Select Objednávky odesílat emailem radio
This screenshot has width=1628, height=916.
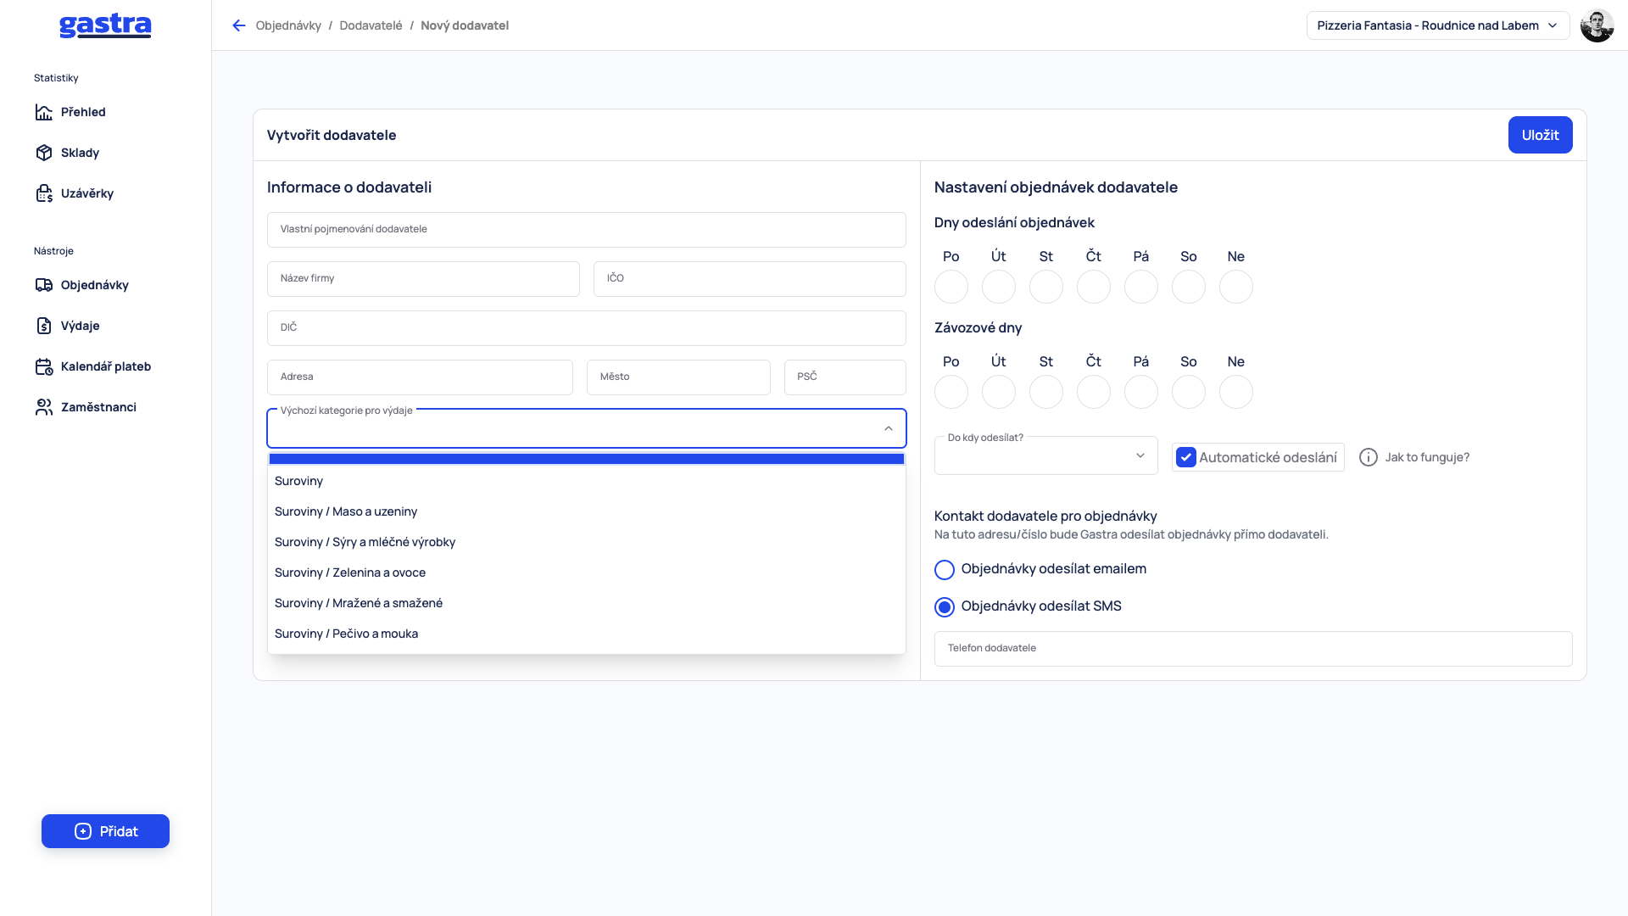tap(944, 570)
